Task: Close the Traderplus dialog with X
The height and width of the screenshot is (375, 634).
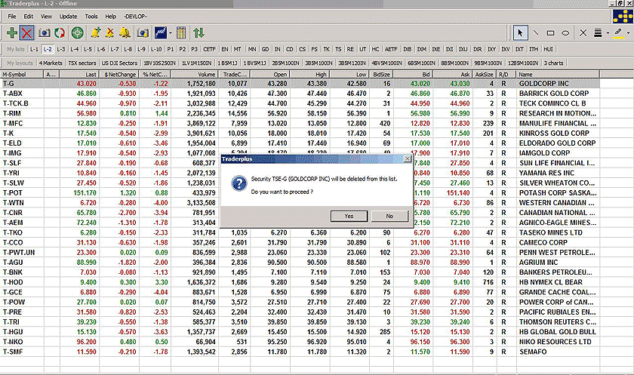Action: pyautogui.click(x=407, y=158)
